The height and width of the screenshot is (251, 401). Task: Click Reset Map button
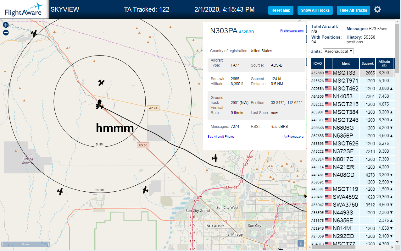pos(281,10)
